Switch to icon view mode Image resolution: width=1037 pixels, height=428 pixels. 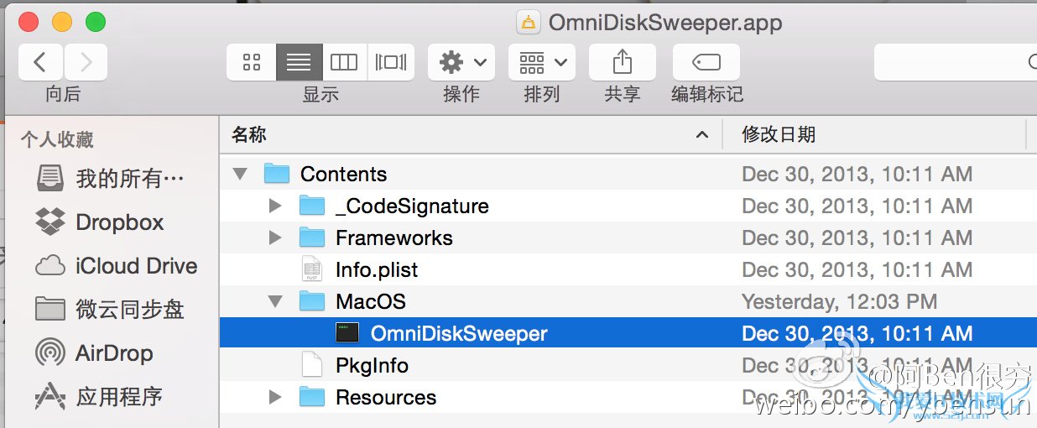click(251, 62)
